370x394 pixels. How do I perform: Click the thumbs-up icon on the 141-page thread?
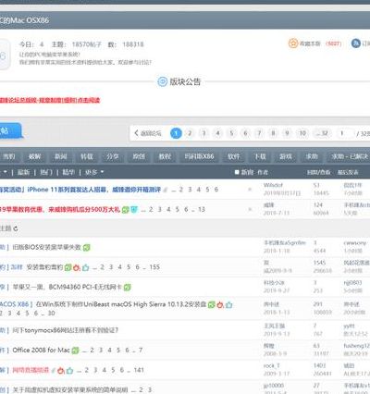[x=69, y=370]
